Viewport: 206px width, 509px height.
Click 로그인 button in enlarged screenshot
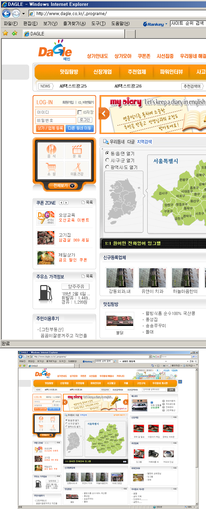[85, 120]
